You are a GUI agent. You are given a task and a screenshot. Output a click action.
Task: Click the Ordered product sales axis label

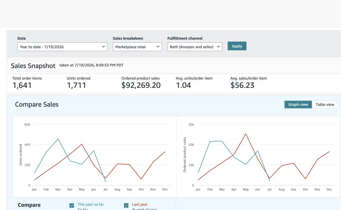click(184, 155)
